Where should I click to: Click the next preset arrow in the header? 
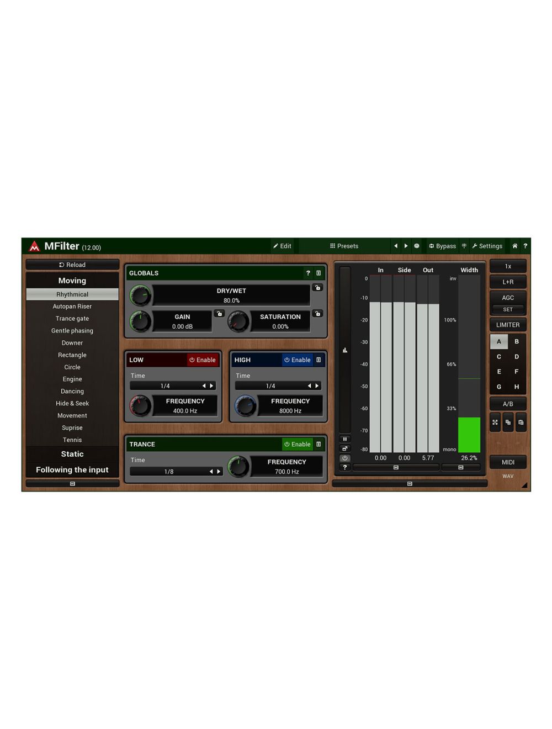406,246
